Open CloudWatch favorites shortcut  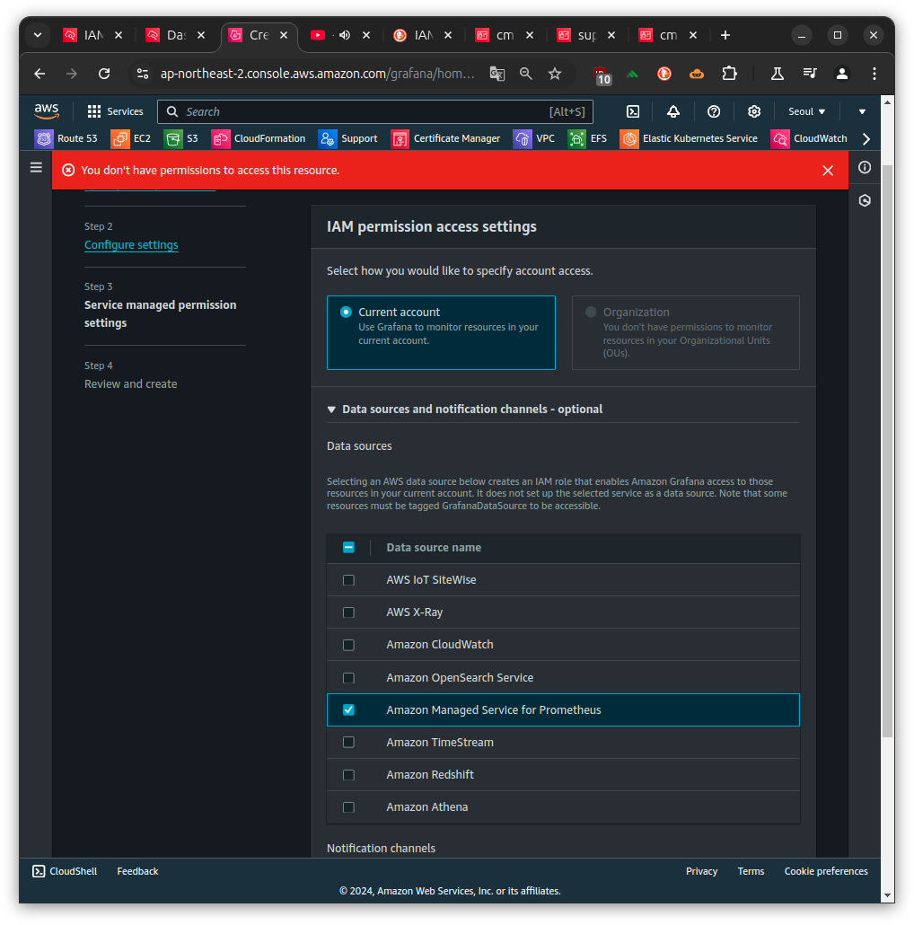[809, 138]
